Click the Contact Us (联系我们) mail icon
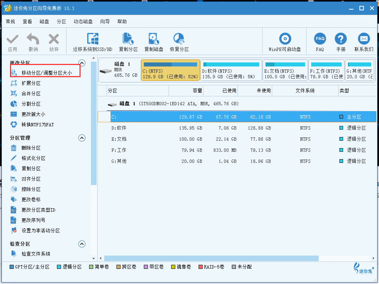Viewport: 379px width, 284px height. (x=364, y=39)
